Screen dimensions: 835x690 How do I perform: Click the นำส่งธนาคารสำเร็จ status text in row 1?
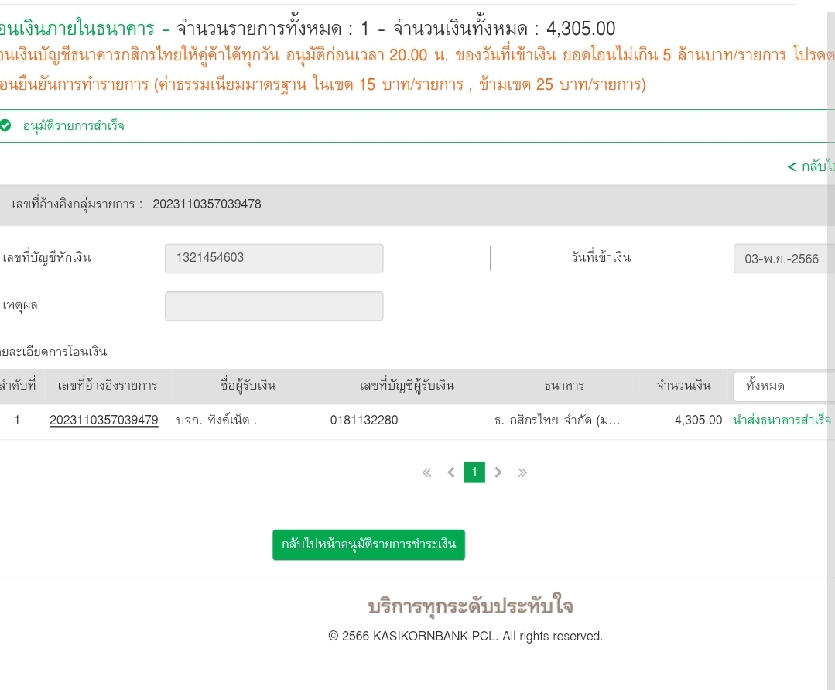click(782, 420)
